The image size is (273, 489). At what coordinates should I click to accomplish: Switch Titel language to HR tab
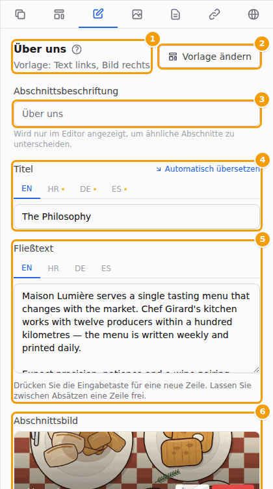coord(56,189)
